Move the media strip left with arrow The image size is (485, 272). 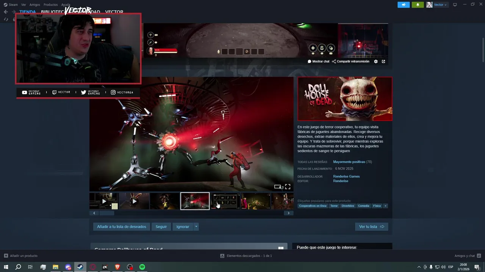pyautogui.click(x=94, y=213)
